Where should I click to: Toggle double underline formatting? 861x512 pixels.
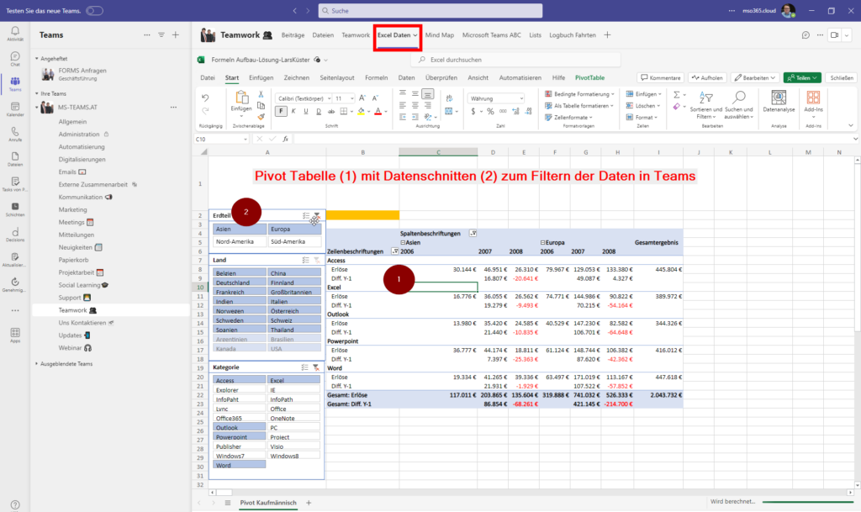(319, 112)
